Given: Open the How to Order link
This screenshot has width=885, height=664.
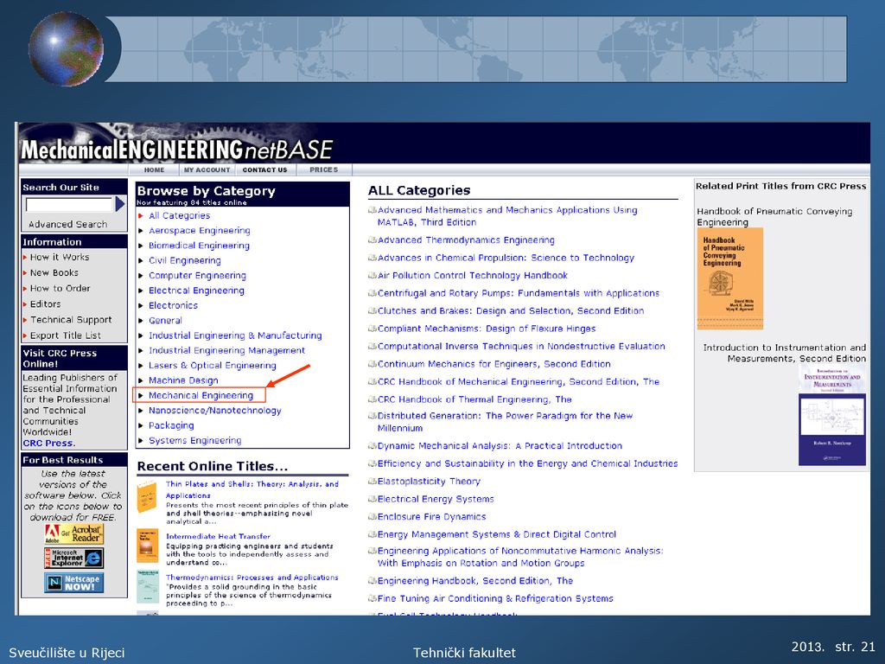Looking at the screenshot, I should 60,289.
